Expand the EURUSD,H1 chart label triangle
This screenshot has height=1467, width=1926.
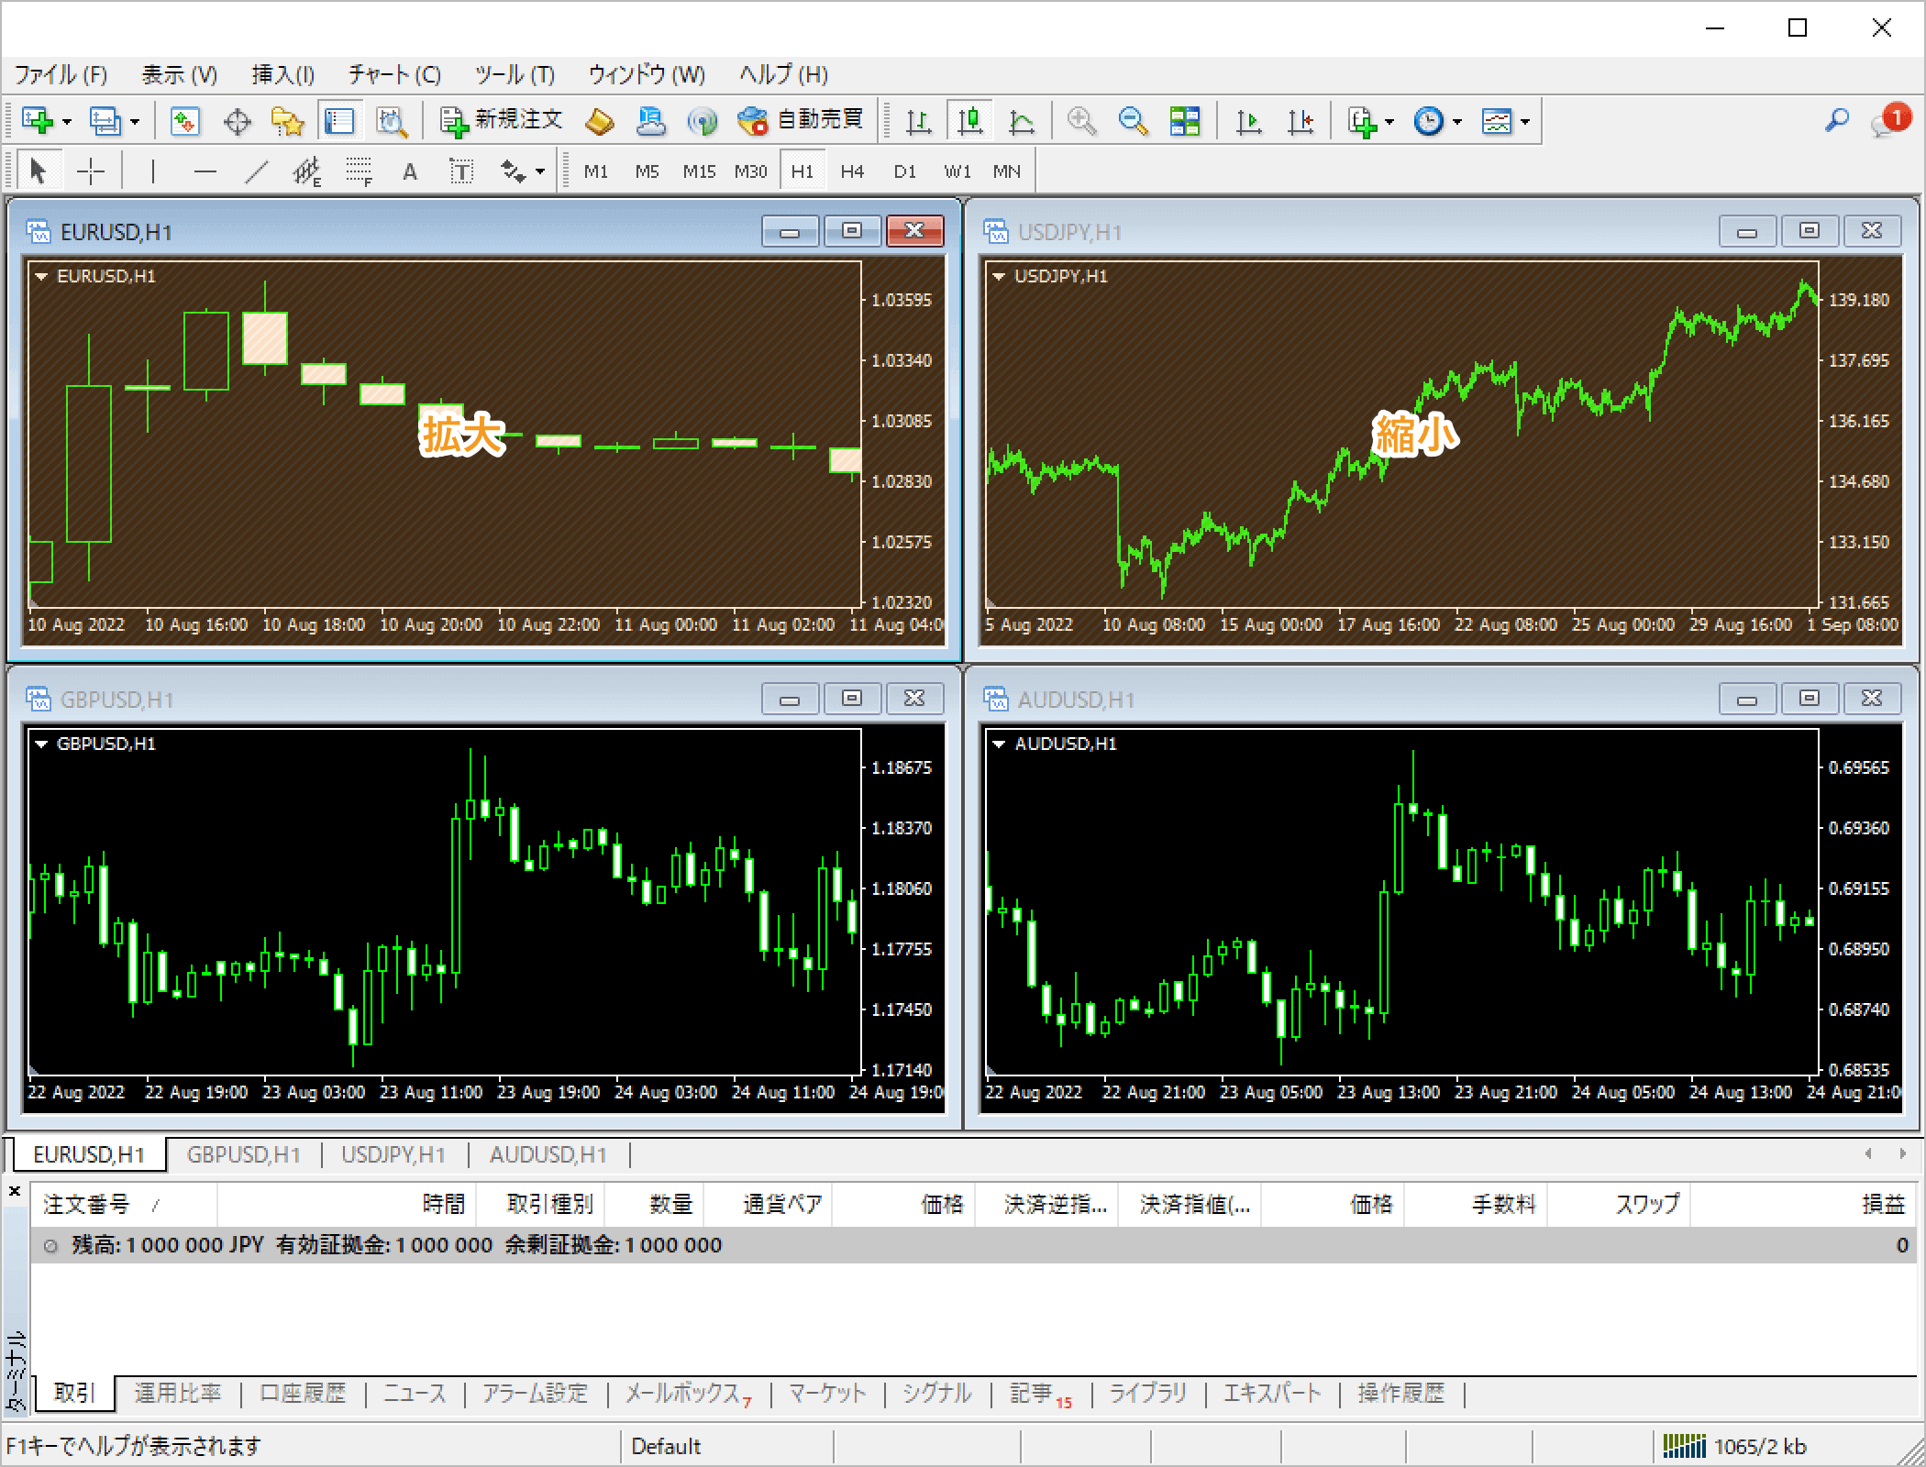click(41, 276)
